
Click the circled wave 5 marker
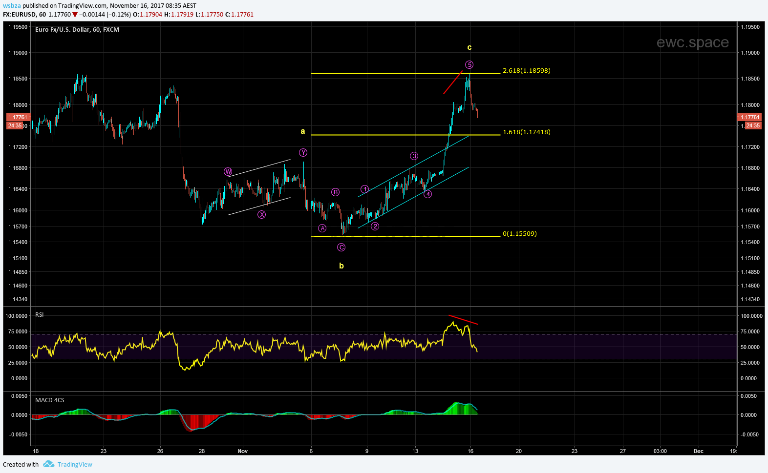tap(469, 64)
